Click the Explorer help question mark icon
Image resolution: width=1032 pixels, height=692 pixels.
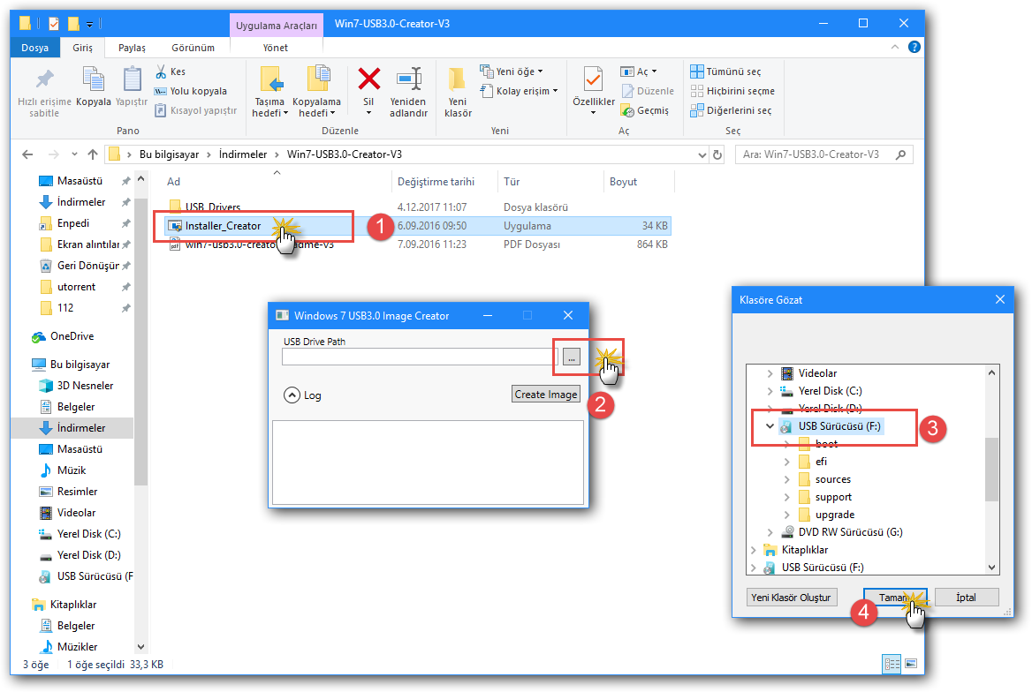[x=914, y=47]
